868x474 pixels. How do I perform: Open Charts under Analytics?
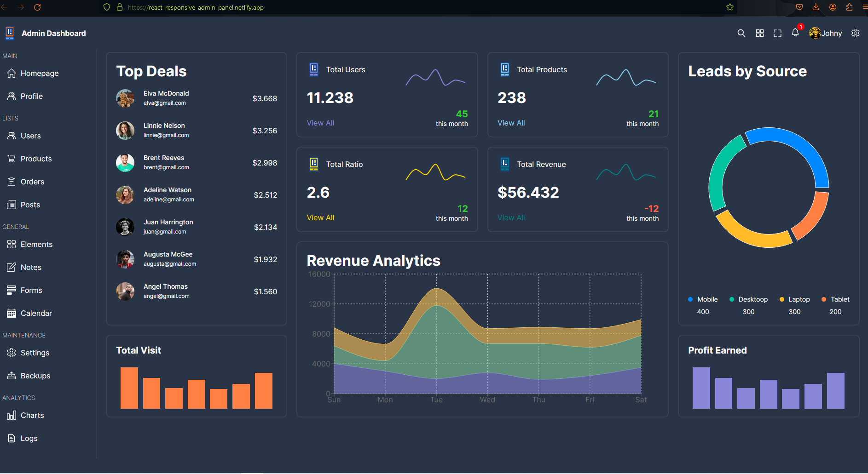pos(32,415)
